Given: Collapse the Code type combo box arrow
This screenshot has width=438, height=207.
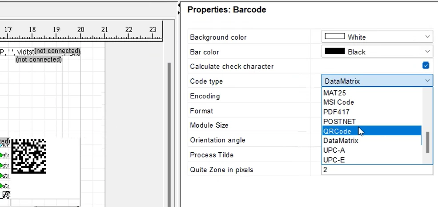Looking at the screenshot, I should pyautogui.click(x=427, y=81).
